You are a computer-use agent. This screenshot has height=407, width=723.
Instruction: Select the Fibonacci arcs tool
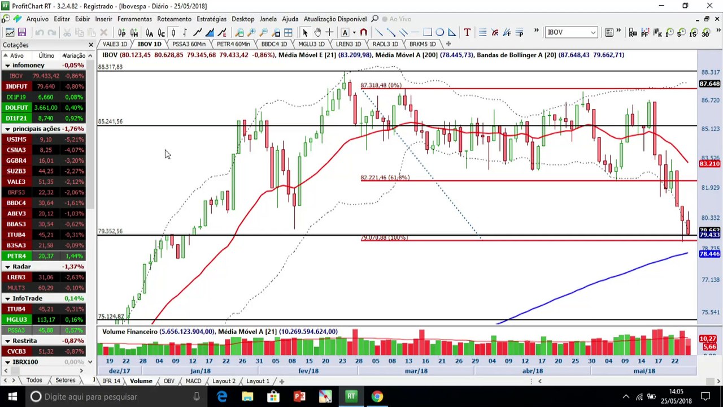[x=495, y=32]
